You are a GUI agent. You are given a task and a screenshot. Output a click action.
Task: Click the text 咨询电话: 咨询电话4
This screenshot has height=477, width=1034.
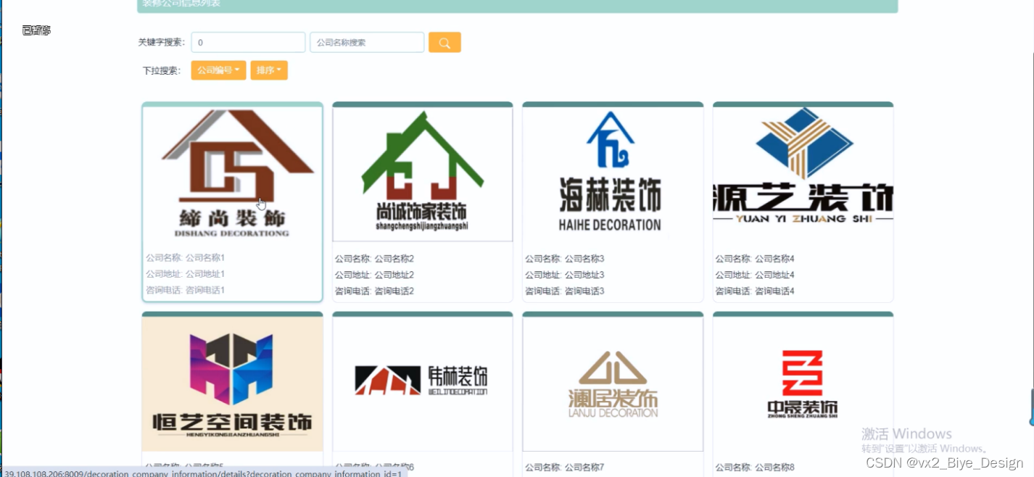coord(755,291)
